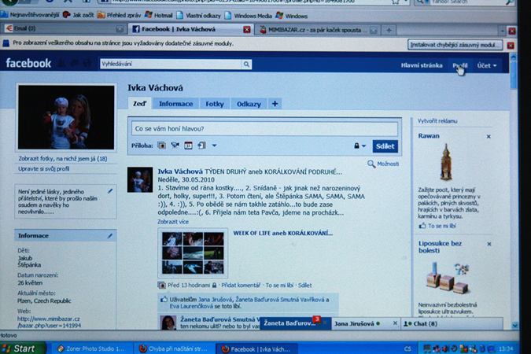The width and height of the screenshot is (531, 354).
Task: Attach an event via the Příloha calendar icon
Action: coord(188,146)
